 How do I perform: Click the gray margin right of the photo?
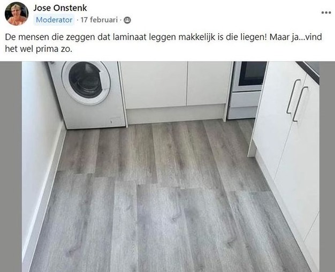click(327, 167)
